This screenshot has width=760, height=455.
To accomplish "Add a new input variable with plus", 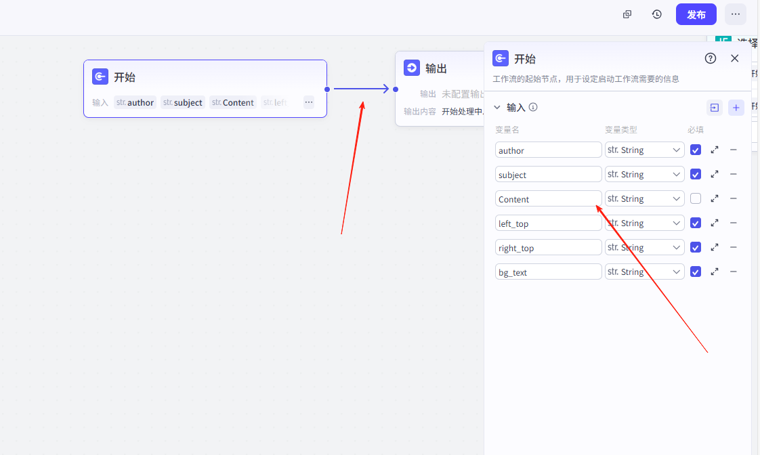I will point(736,107).
